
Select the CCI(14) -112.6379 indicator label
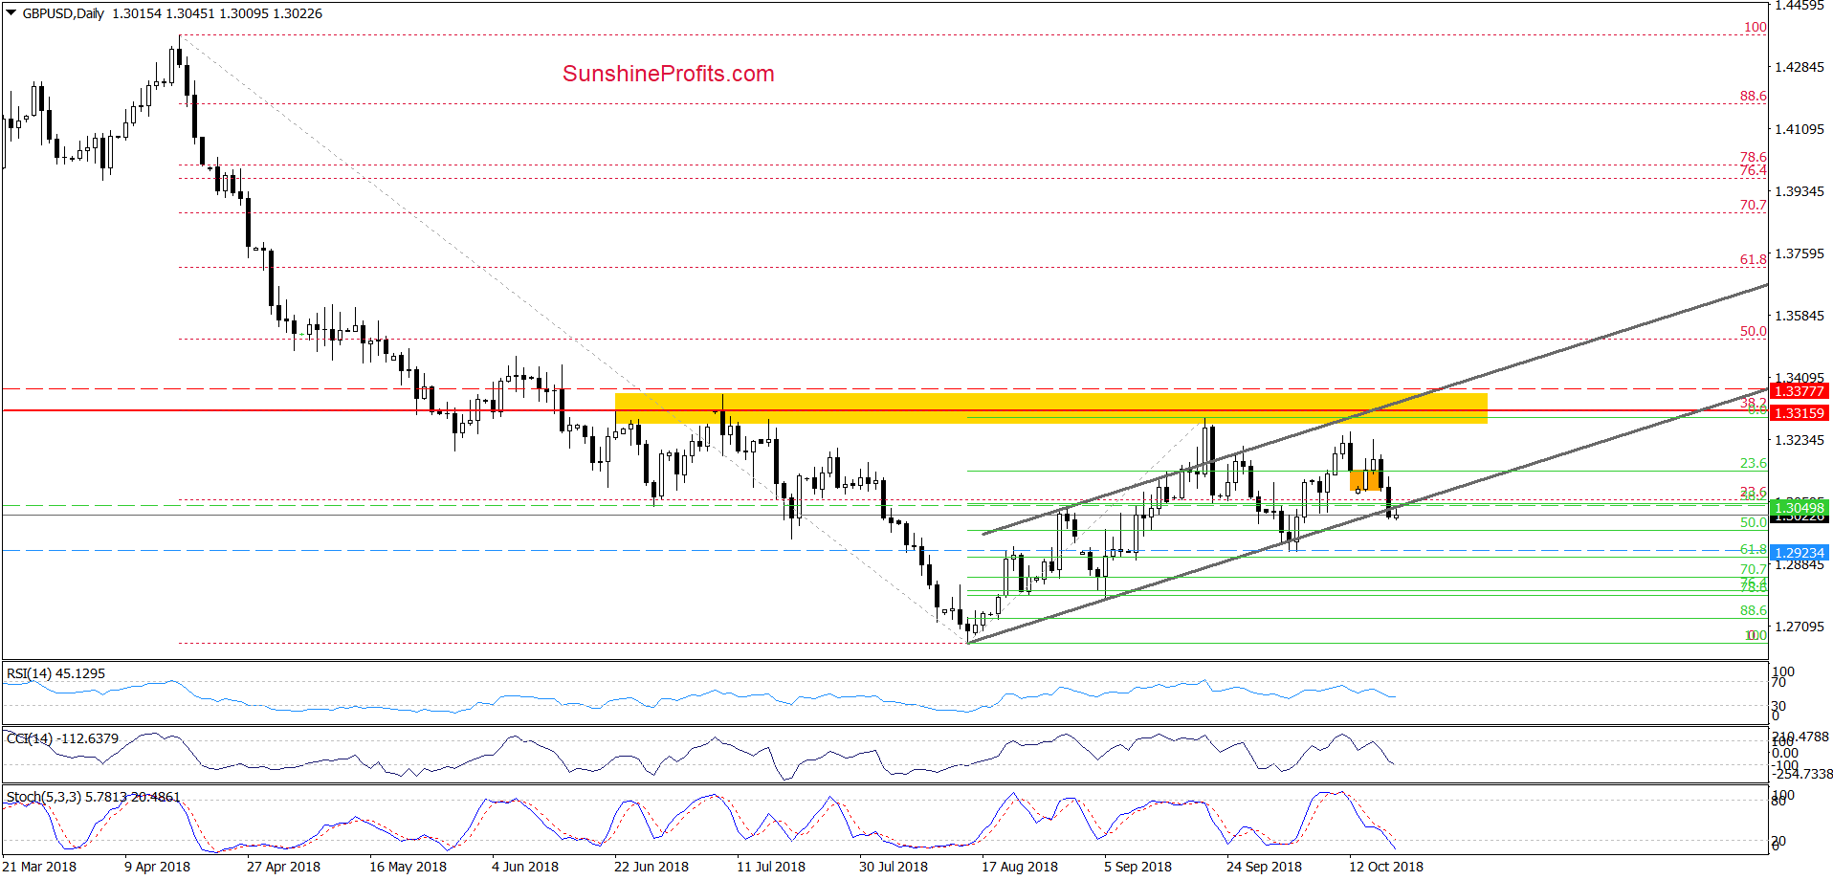[62, 738]
